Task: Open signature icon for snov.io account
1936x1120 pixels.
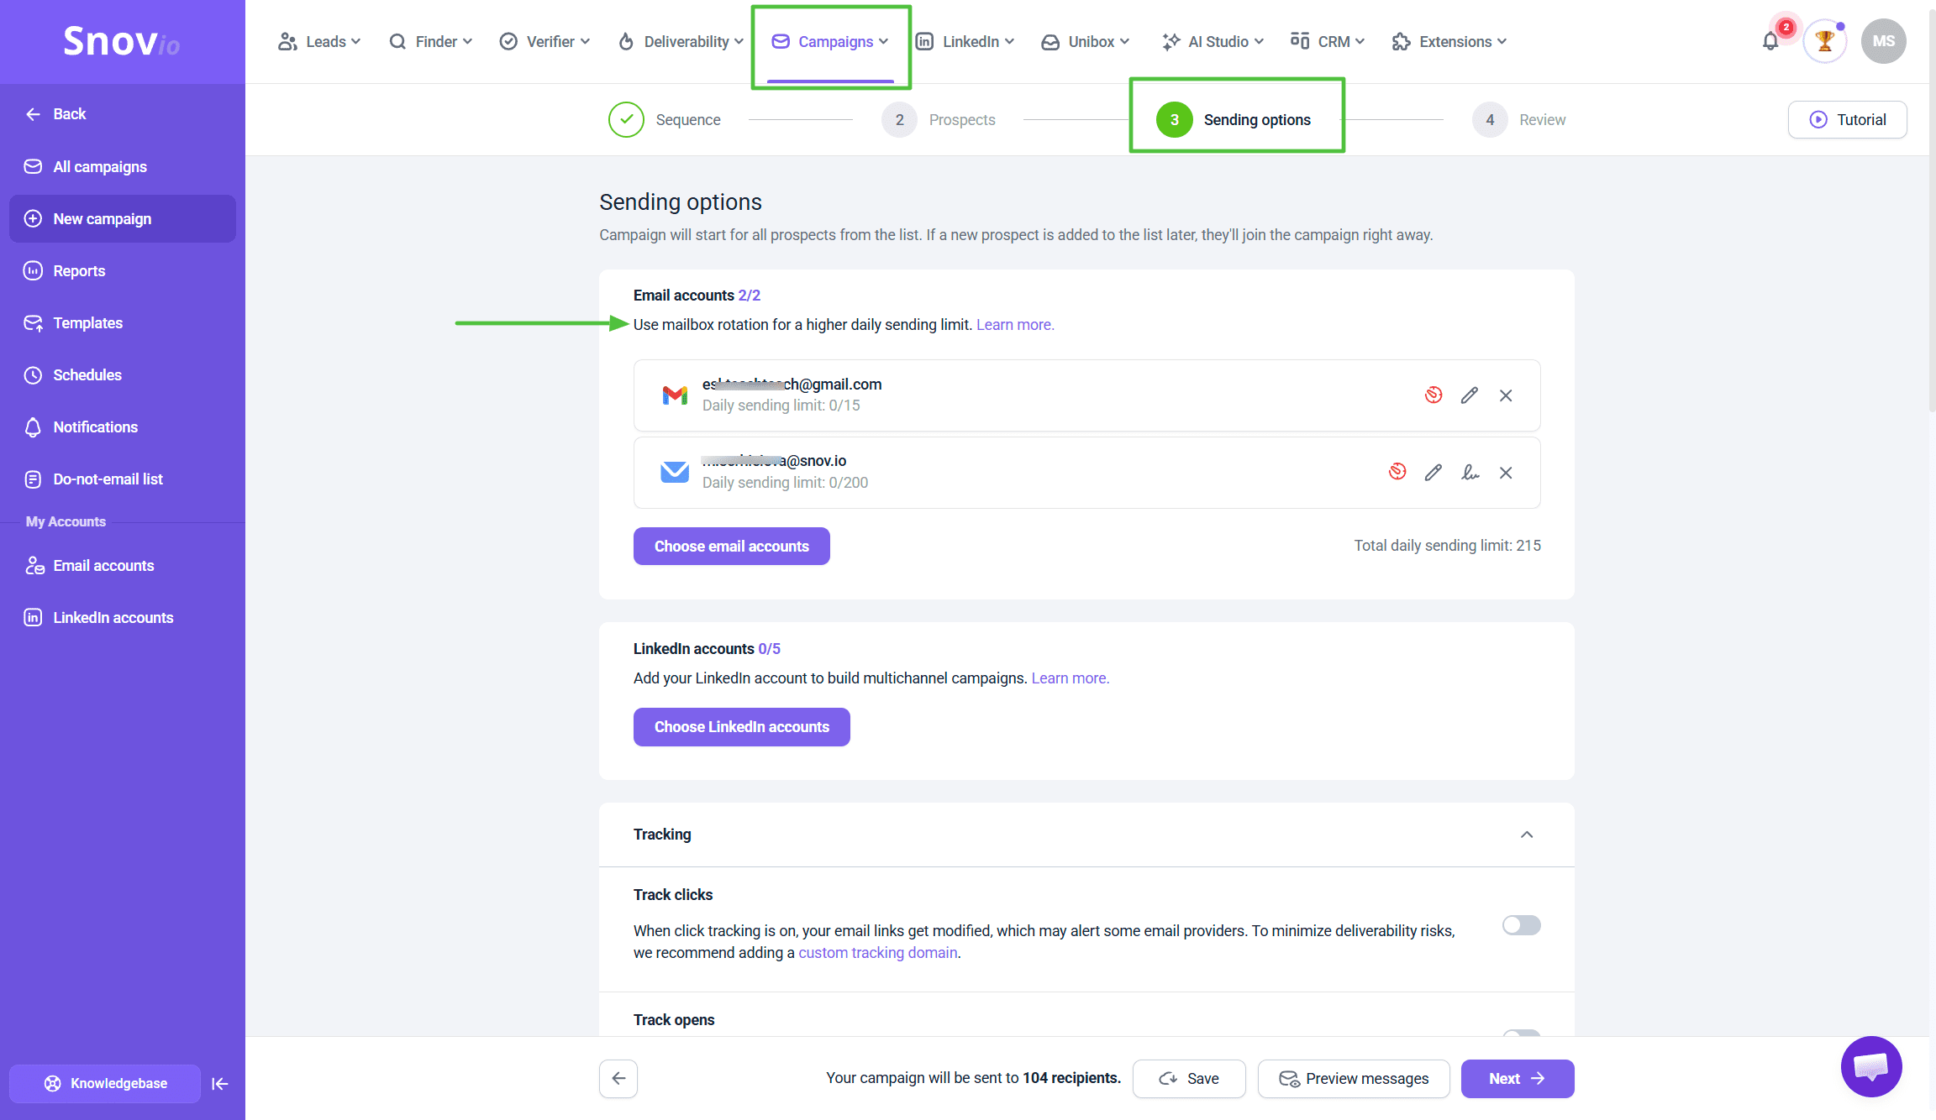Action: point(1470,473)
